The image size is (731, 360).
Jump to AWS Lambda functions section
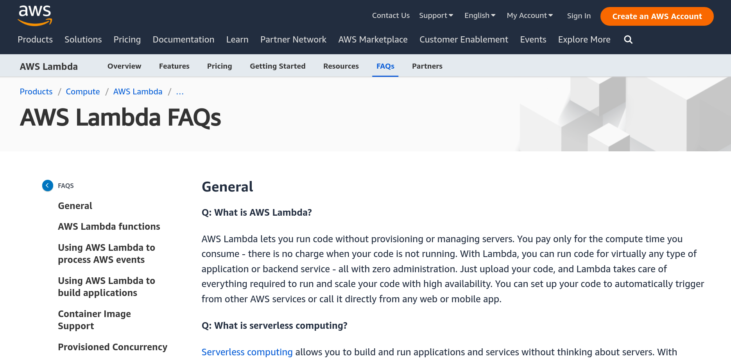pos(109,227)
